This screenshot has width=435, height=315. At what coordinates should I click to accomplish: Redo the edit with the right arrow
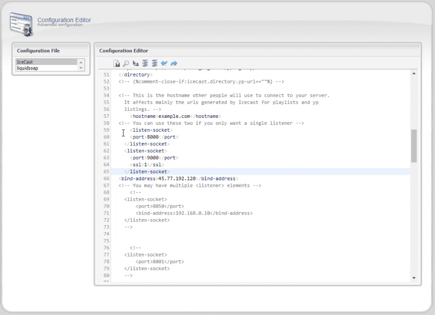174,63
